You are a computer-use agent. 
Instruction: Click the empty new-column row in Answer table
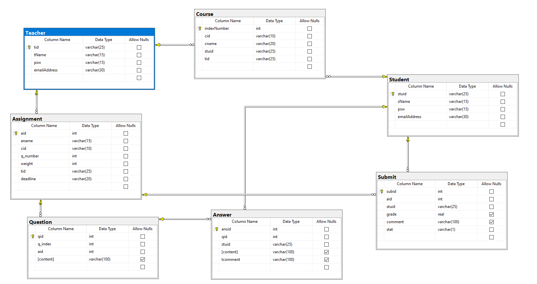277,267
